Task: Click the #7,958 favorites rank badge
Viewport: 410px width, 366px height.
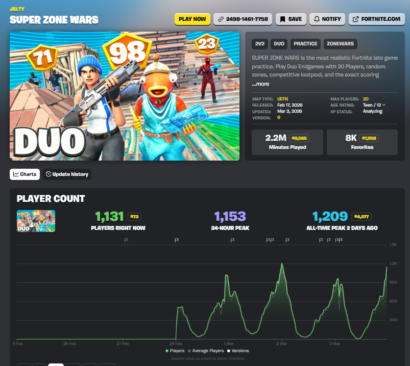Action: 369,138
